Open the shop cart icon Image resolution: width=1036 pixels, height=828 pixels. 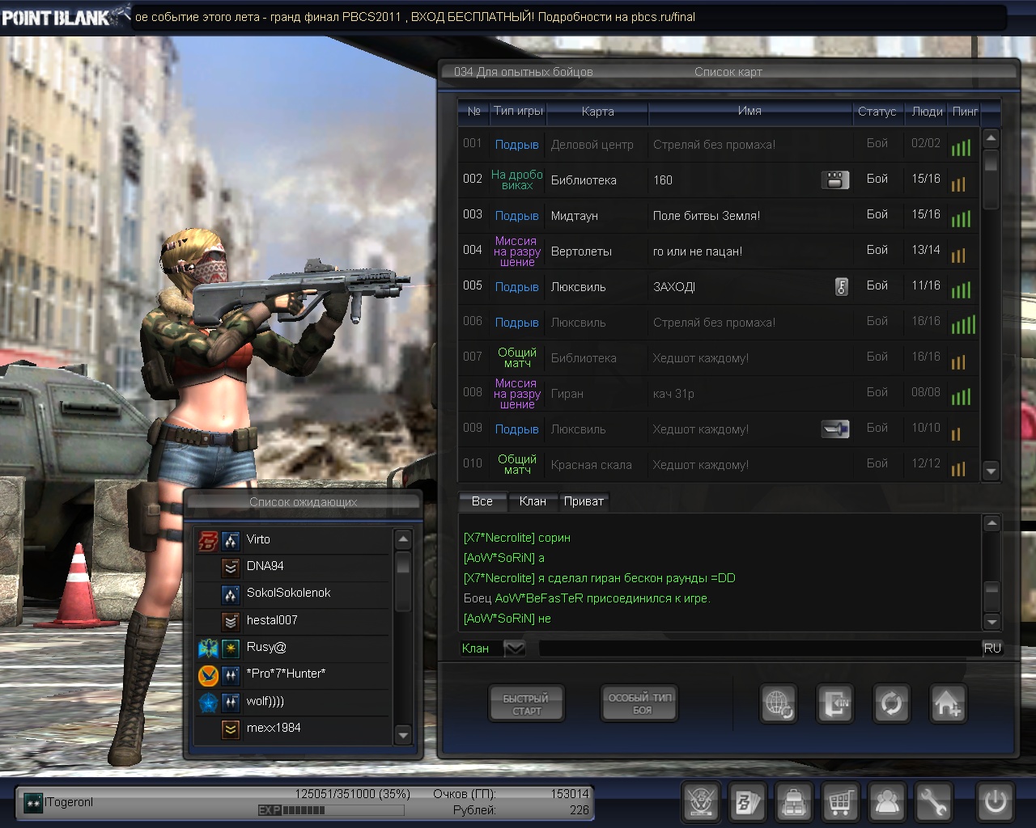pos(840,802)
